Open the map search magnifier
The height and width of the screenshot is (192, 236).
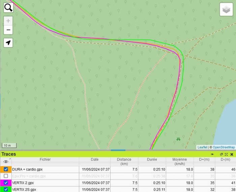click(8, 7)
